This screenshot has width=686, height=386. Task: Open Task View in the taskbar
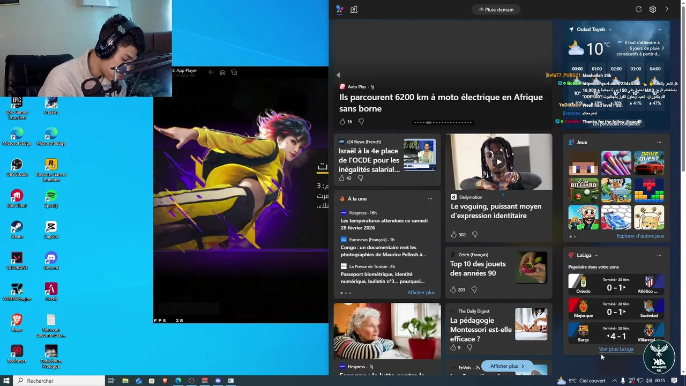[x=111, y=381]
